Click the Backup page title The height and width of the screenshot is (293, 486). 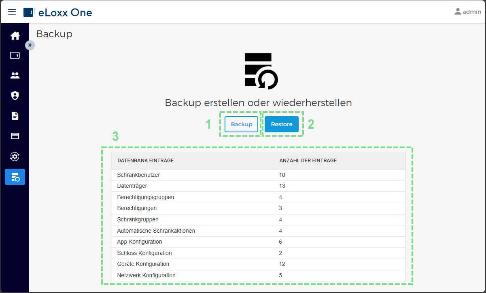click(54, 34)
